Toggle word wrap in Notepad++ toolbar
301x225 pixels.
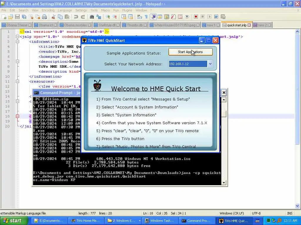[x=139, y=17]
